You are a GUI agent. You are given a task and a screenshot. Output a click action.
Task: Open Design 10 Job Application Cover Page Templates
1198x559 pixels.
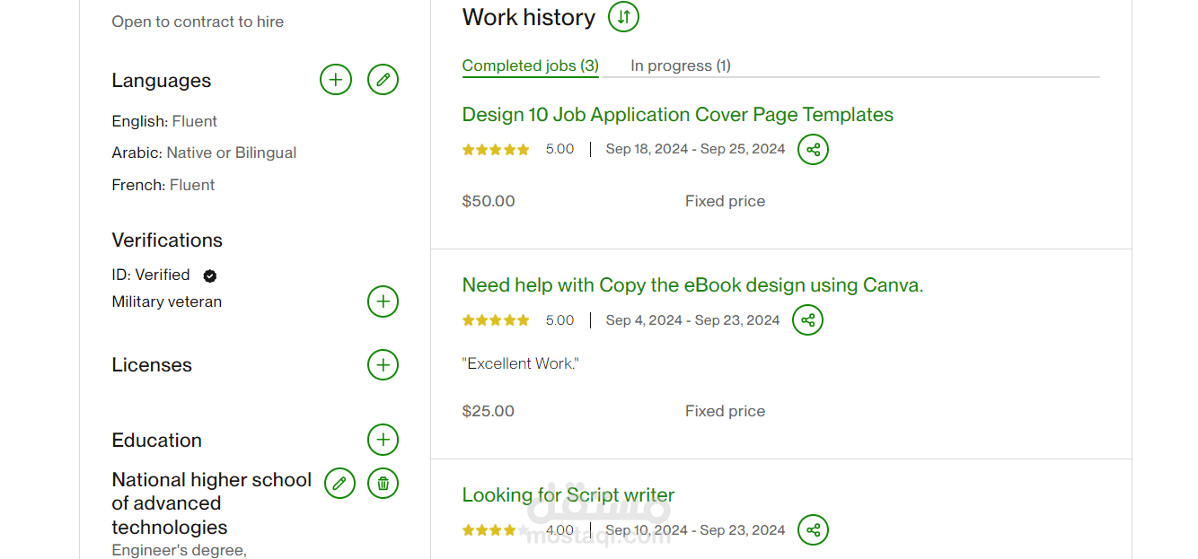click(677, 115)
